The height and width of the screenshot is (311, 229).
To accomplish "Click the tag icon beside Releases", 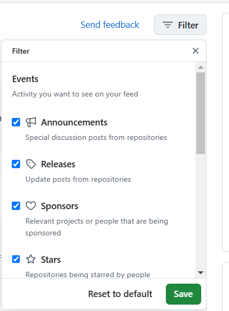I will point(31,164).
